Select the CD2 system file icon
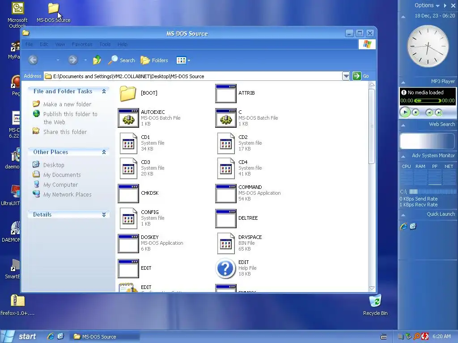 (226, 143)
